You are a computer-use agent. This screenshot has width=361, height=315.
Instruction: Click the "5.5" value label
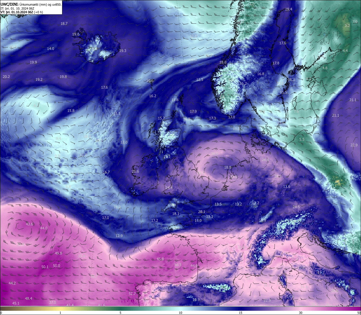coord(302,140)
